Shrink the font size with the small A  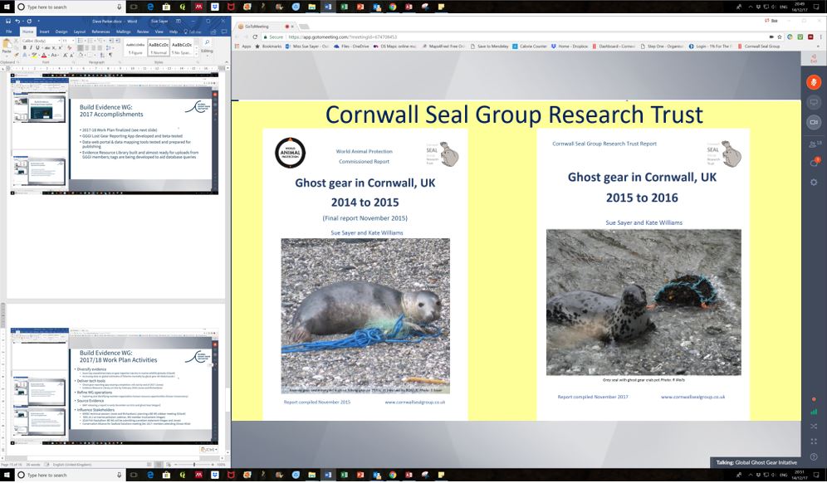(71, 55)
